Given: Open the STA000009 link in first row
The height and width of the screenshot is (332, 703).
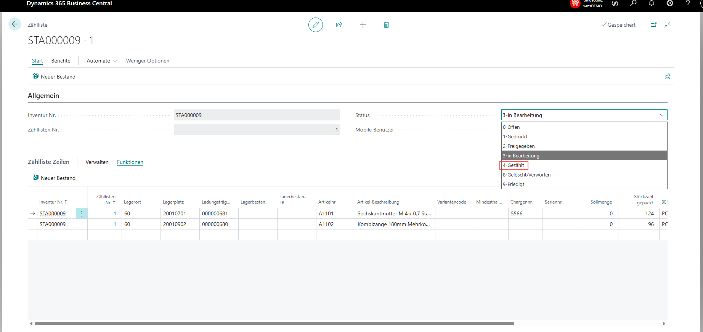Looking at the screenshot, I should pos(53,213).
